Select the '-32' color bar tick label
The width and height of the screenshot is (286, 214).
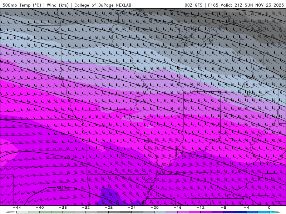tap(85, 208)
